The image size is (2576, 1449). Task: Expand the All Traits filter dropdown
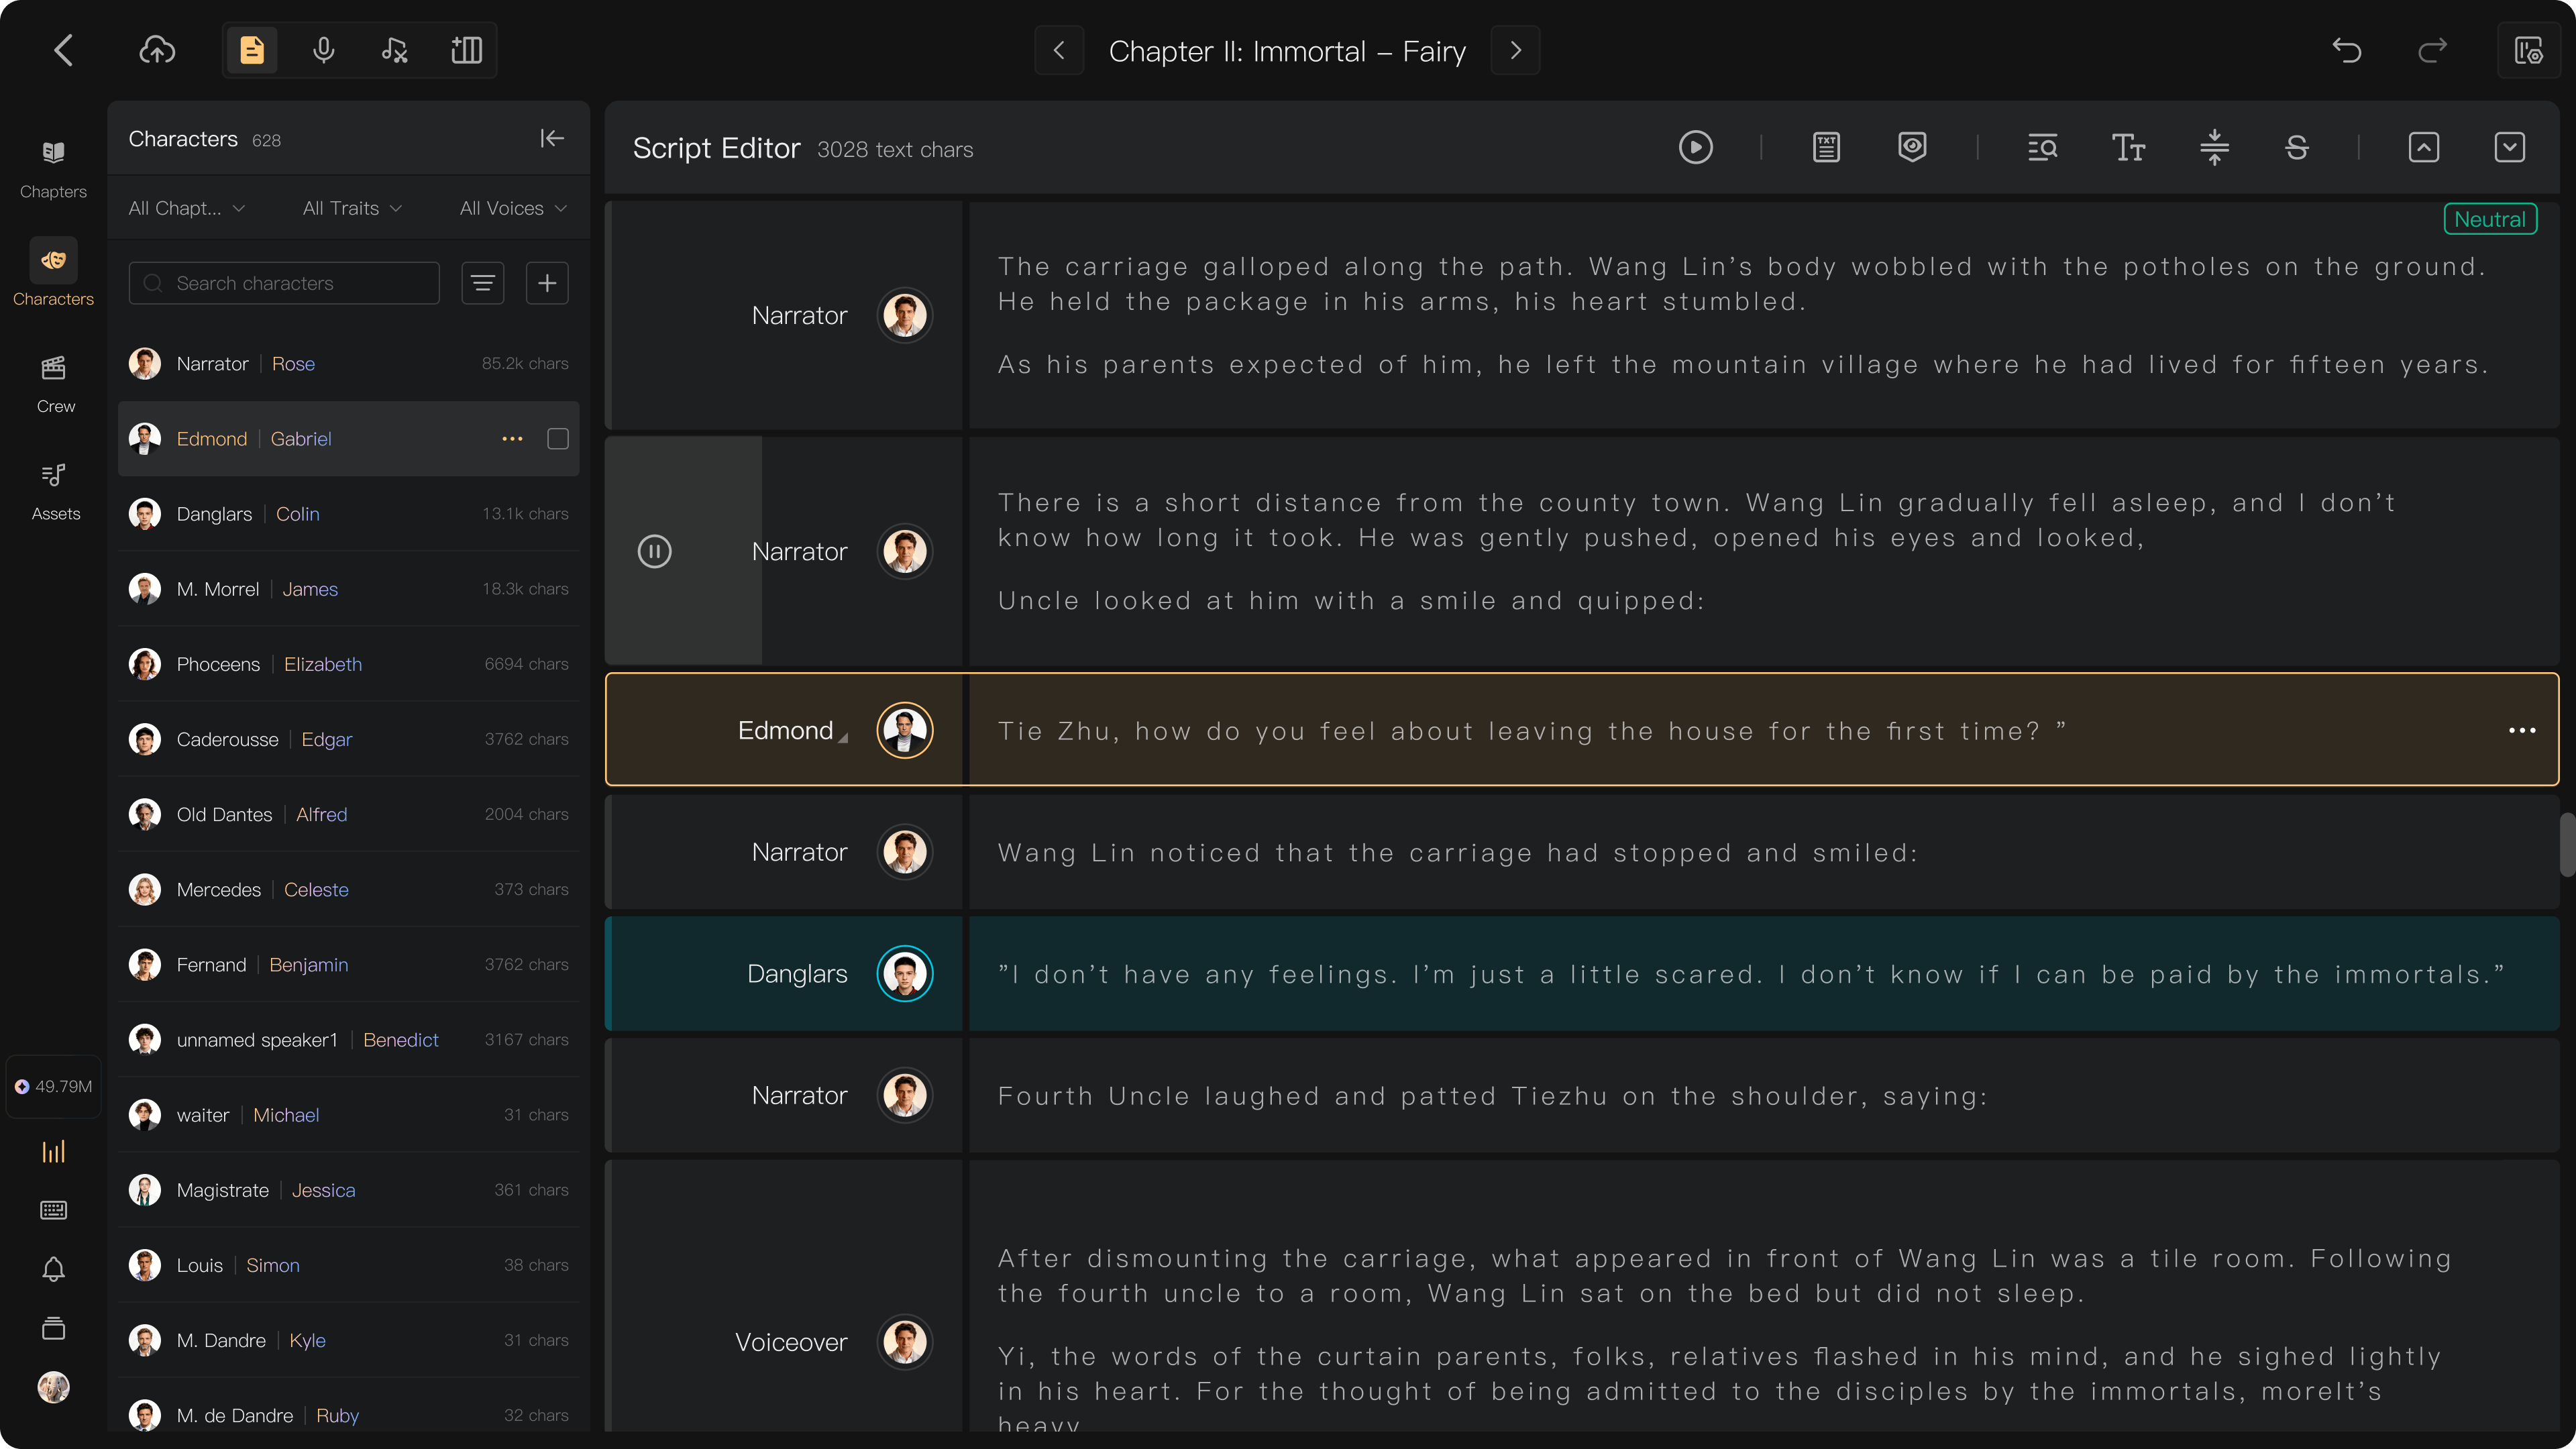pyautogui.click(x=352, y=208)
